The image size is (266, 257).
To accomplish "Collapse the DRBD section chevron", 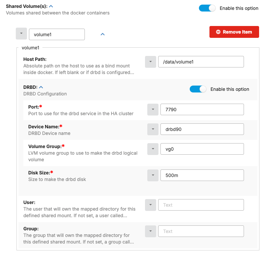I will 41,87.
